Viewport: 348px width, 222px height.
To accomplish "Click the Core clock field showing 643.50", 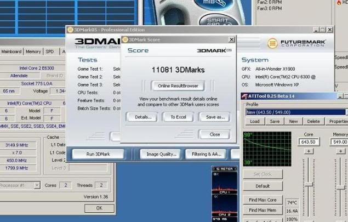I will pyautogui.click(x=309, y=142).
